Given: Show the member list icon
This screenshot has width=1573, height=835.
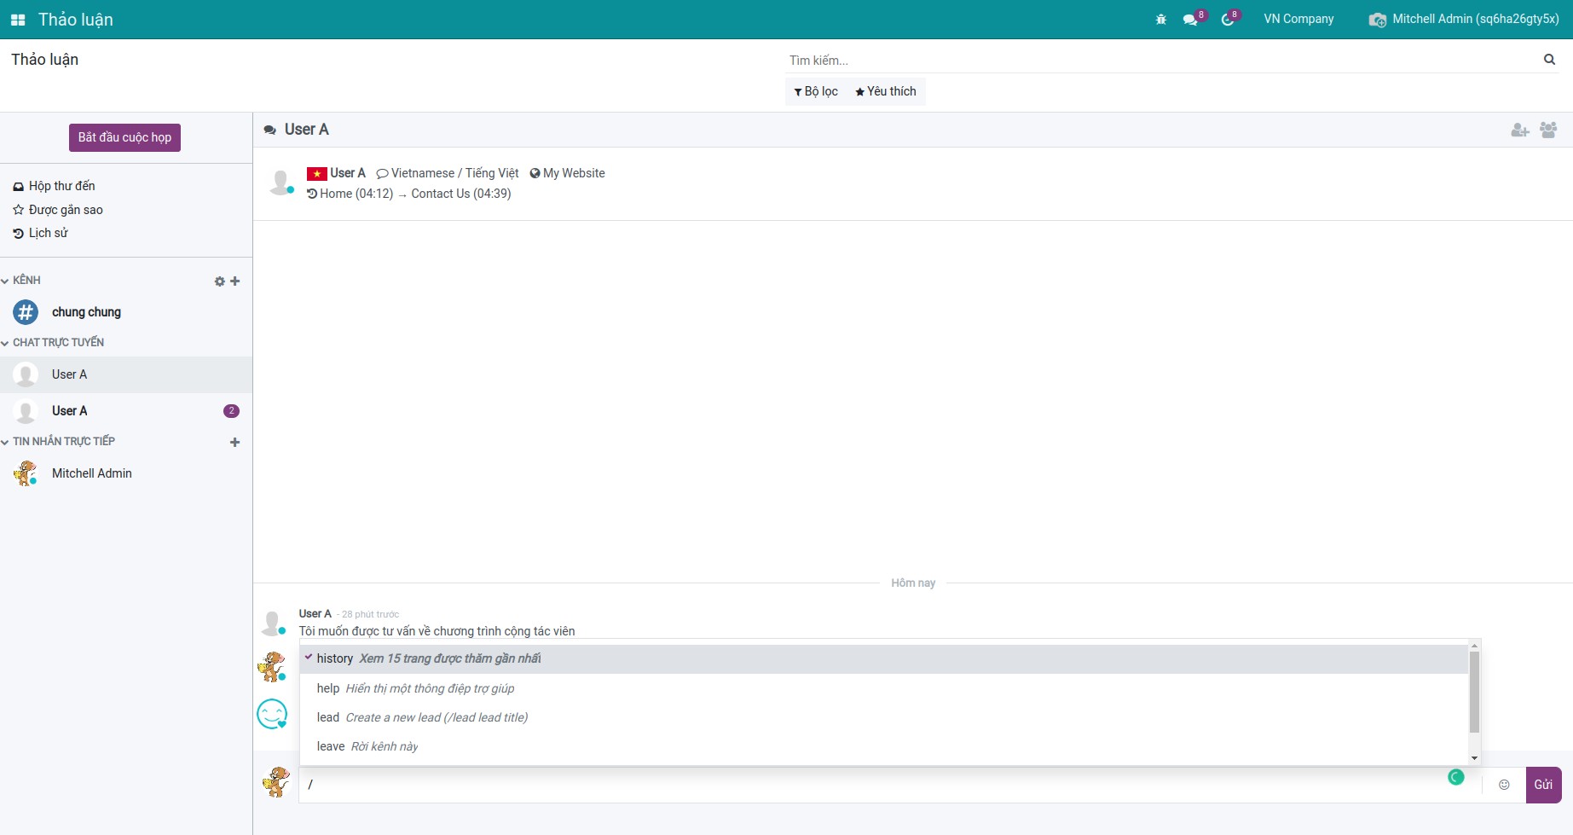Looking at the screenshot, I should click(1548, 130).
